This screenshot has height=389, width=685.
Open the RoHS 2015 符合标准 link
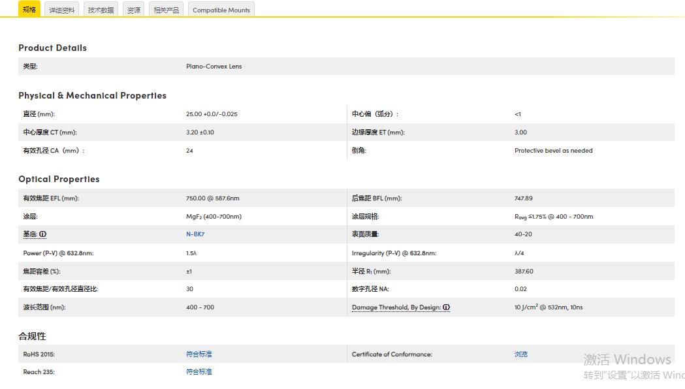click(x=199, y=354)
